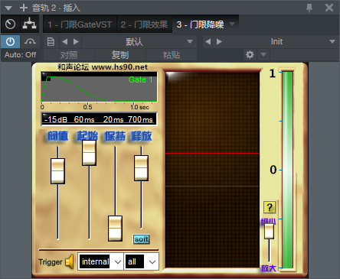The width and height of the screenshot is (340, 279).
Task: Open the channel editor knob icon
Action: click(10, 24)
